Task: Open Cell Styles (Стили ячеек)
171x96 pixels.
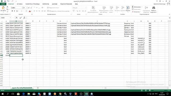Action: click(x=111, y=10)
